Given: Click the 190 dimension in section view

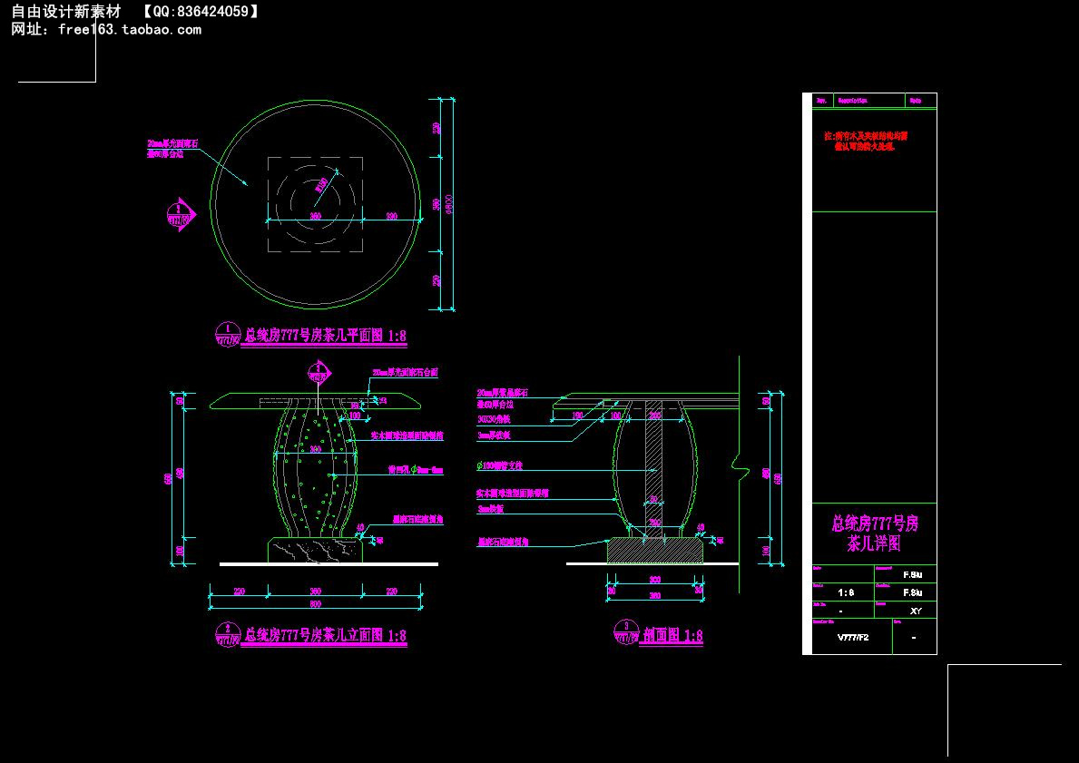Looking at the screenshot, I should pyautogui.click(x=577, y=416).
